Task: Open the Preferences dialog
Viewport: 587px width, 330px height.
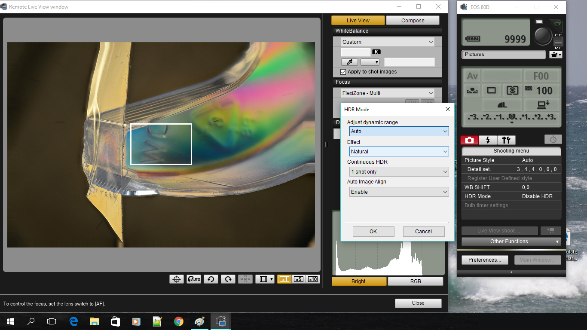Action: [485, 260]
